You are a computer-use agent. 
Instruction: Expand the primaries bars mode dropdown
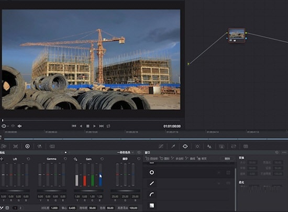point(126,152)
